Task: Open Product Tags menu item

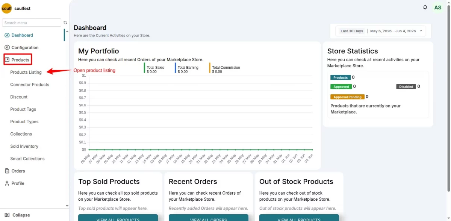Action: click(23, 109)
